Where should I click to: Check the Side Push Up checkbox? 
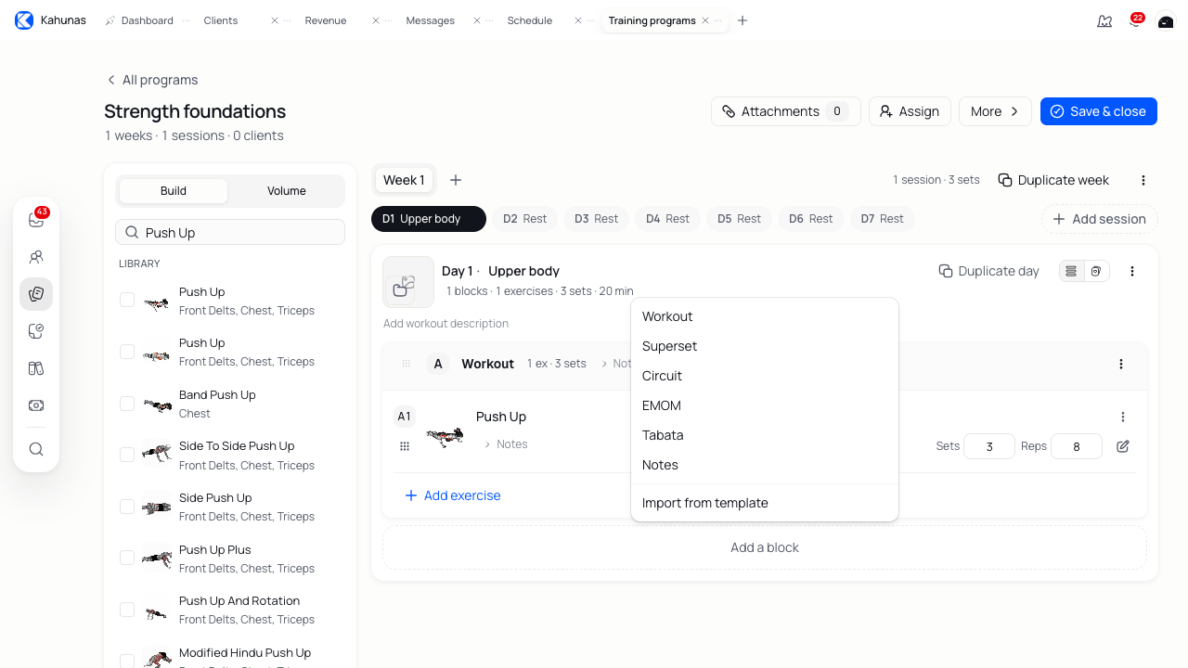pos(127,507)
